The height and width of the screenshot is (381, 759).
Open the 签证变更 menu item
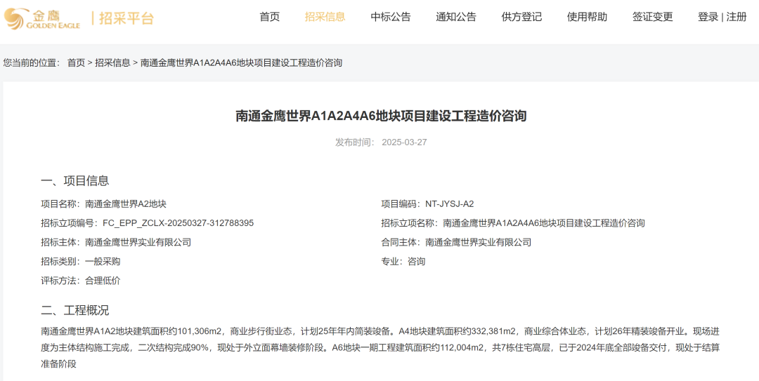click(652, 17)
